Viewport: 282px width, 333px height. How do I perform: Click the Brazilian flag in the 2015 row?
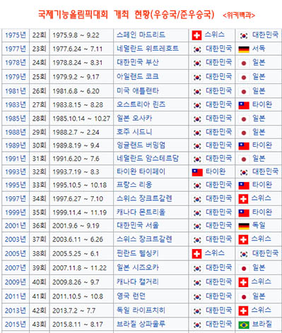[x=244, y=325]
